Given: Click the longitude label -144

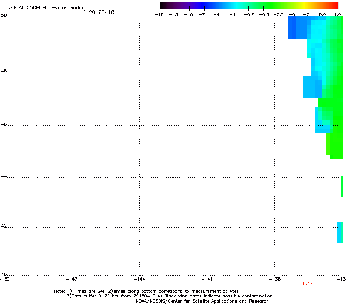Looking at the screenshot, I should pyautogui.click(x=139, y=279).
